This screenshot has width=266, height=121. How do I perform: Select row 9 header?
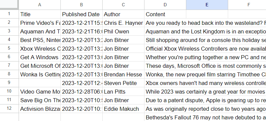(9, 83)
